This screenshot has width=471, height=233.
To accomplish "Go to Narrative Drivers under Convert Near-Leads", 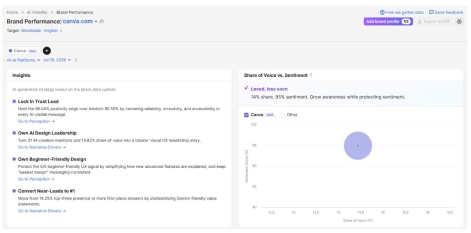I will click(x=42, y=211).
